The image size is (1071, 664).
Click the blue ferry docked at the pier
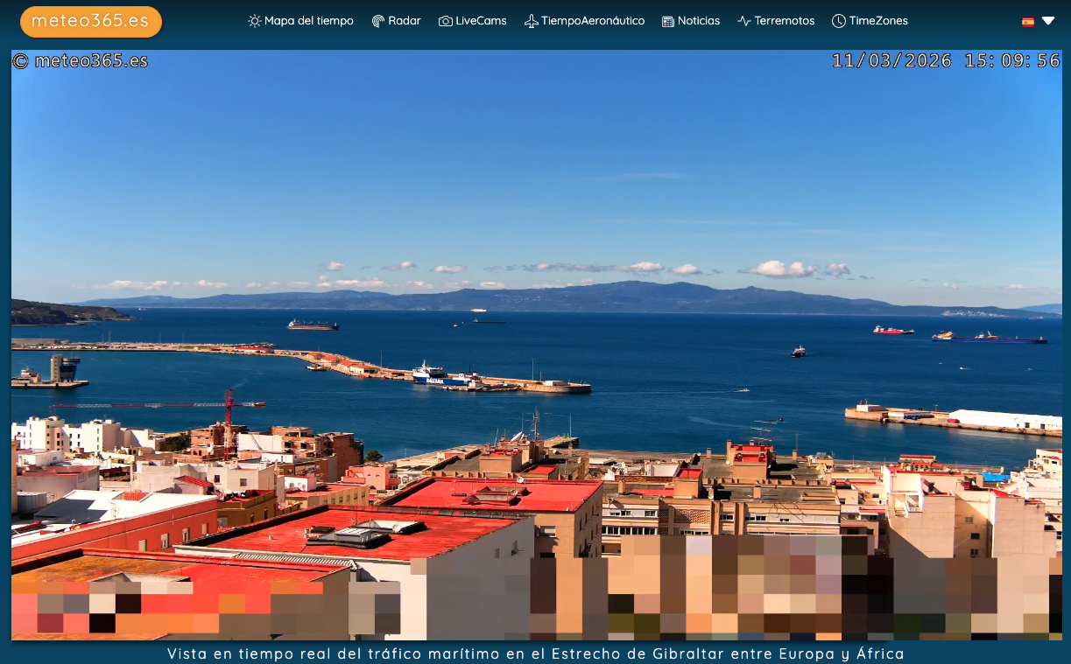pyautogui.click(x=440, y=375)
